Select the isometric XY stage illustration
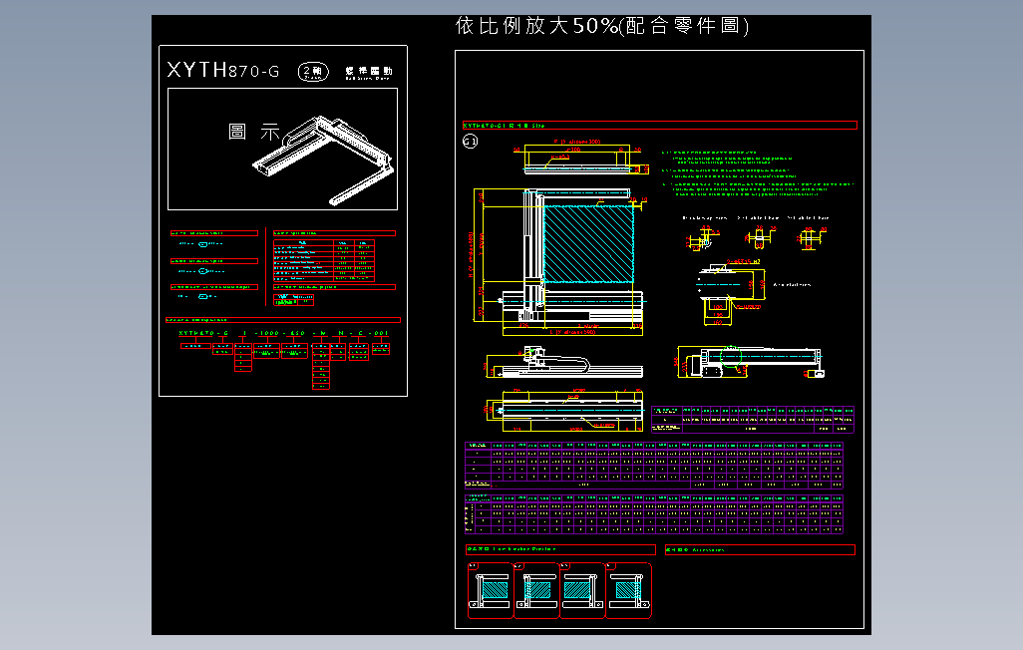1023x650 pixels. point(323,162)
